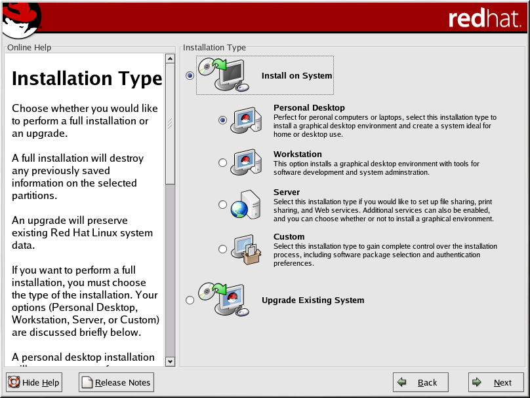The image size is (530, 398).
Task: Select the Personal Desktop radio button
Action: [x=223, y=120]
